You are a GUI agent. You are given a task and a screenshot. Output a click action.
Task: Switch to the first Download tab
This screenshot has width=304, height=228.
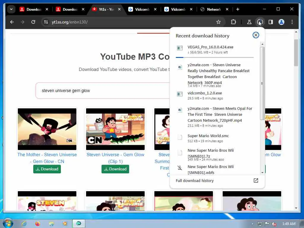click(34, 9)
